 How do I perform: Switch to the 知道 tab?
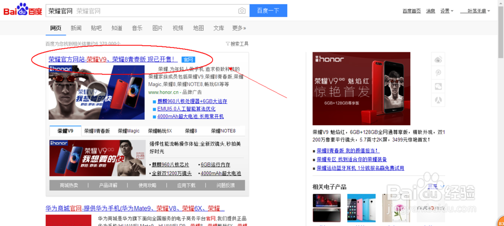(117, 28)
